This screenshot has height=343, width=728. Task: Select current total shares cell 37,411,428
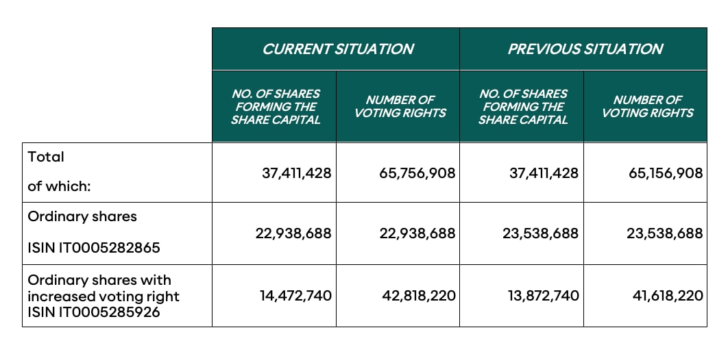[296, 173]
